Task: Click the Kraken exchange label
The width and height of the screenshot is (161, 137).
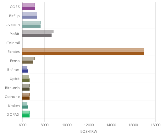Action: pyautogui.click(x=14, y=106)
